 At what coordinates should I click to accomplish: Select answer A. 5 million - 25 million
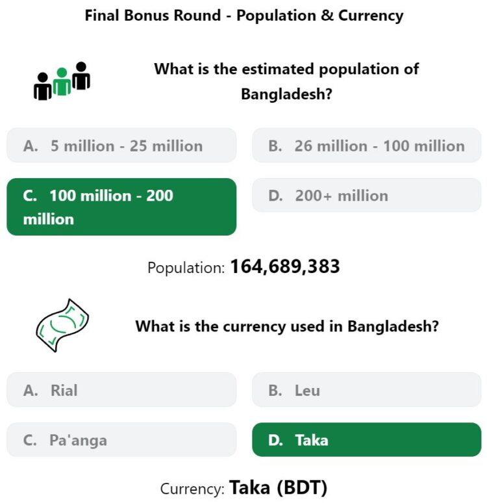coord(121,146)
